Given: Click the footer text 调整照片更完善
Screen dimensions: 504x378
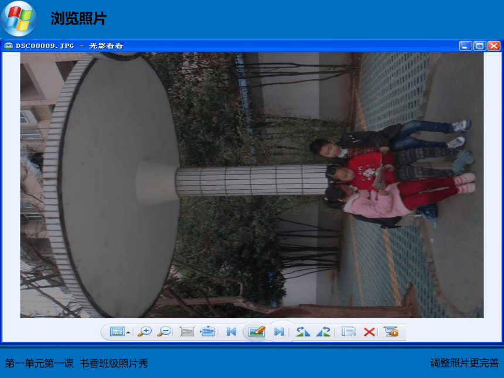Looking at the screenshot, I should 465,363.
